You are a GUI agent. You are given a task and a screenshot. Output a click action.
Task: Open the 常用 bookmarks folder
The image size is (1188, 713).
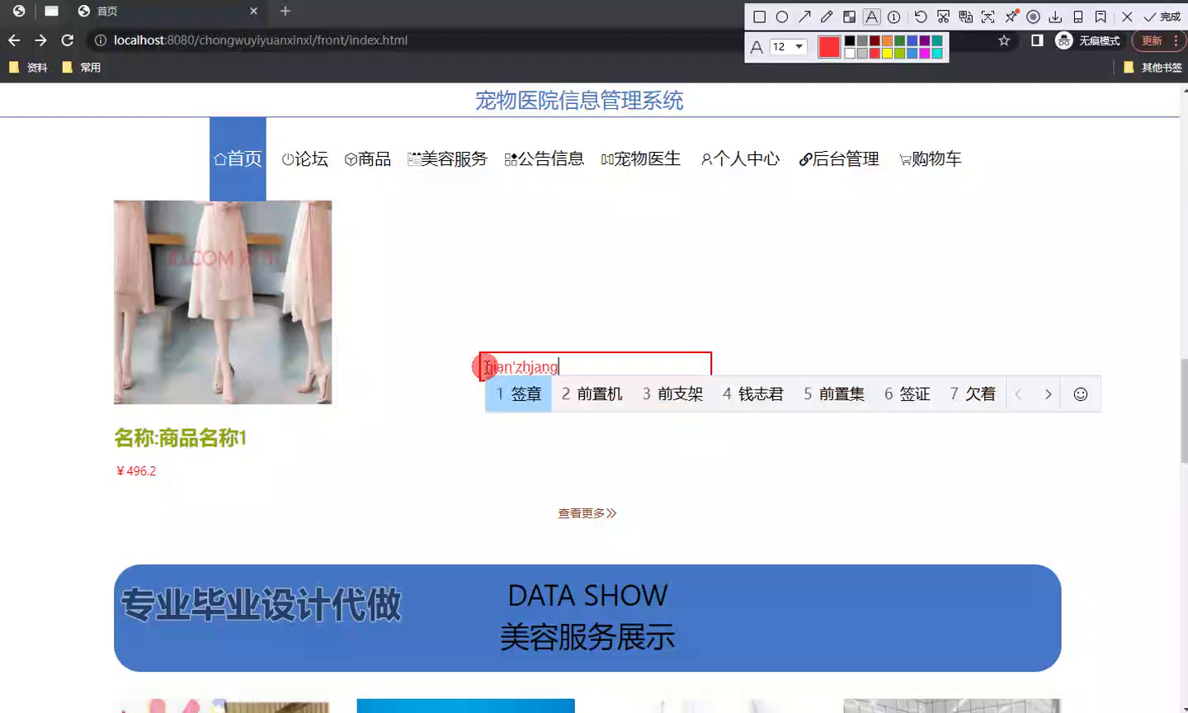[82, 68]
